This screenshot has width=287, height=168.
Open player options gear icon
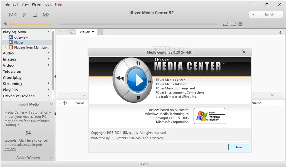(x=240, y=24)
